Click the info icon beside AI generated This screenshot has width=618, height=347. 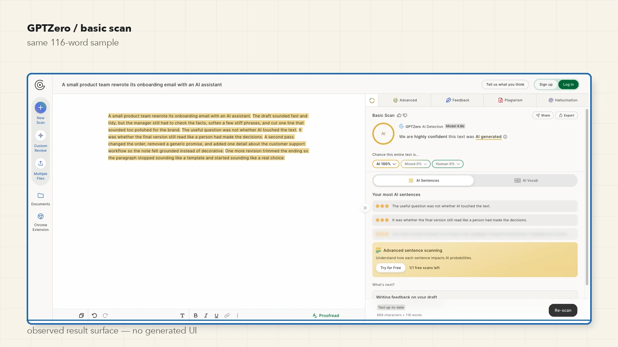point(505,136)
